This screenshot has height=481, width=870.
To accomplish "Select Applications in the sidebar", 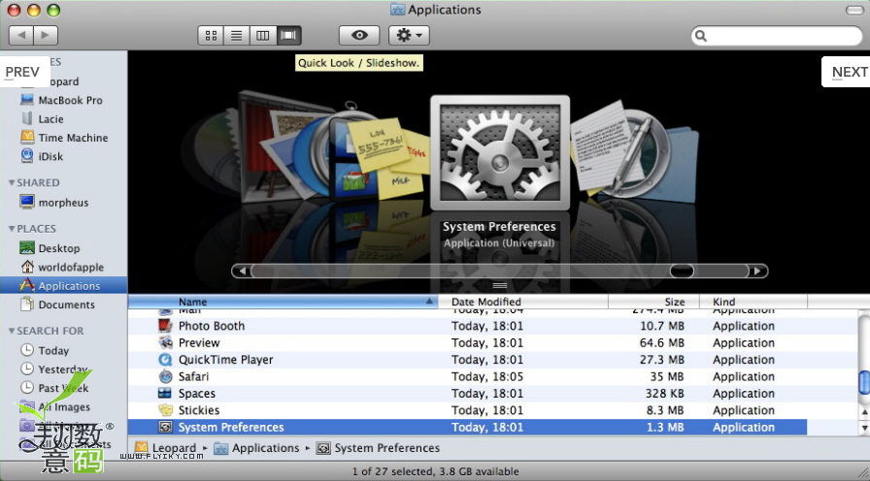I will (63, 286).
